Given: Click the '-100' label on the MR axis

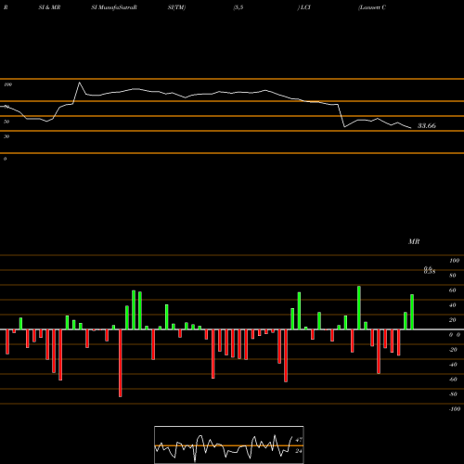Looking at the screenshot, I should [455, 409].
